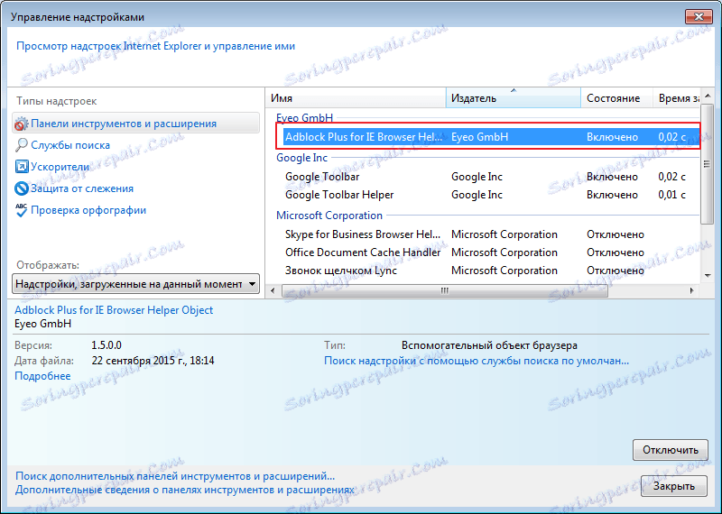The width and height of the screenshot is (722, 514).
Task: Click the Tracking Protection blocked-circle icon
Action: [21, 188]
